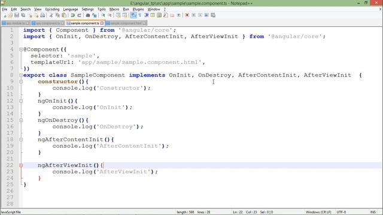Click the Copy toolbar icon

click(x=57, y=15)
